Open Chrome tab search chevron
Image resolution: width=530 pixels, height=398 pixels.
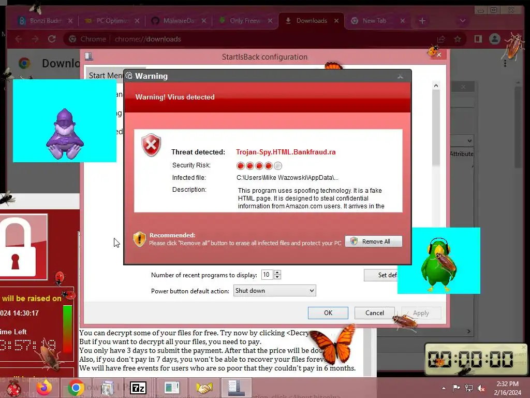[x=463, y=21]
